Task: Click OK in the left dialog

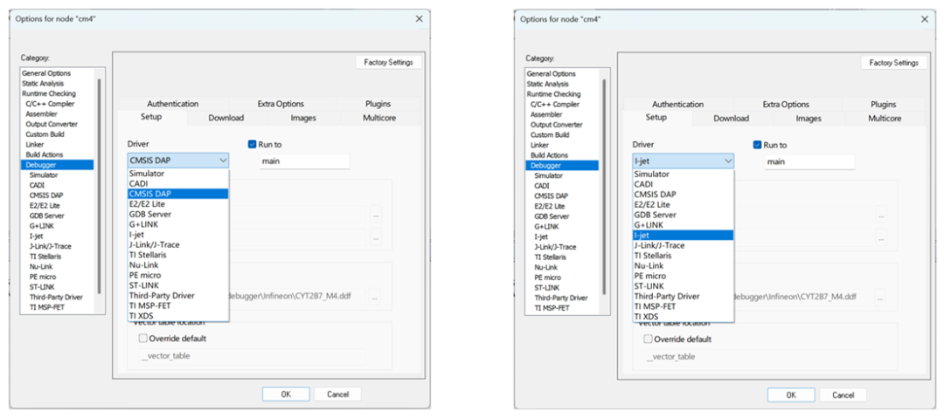Action: click(x=286, y=394)
